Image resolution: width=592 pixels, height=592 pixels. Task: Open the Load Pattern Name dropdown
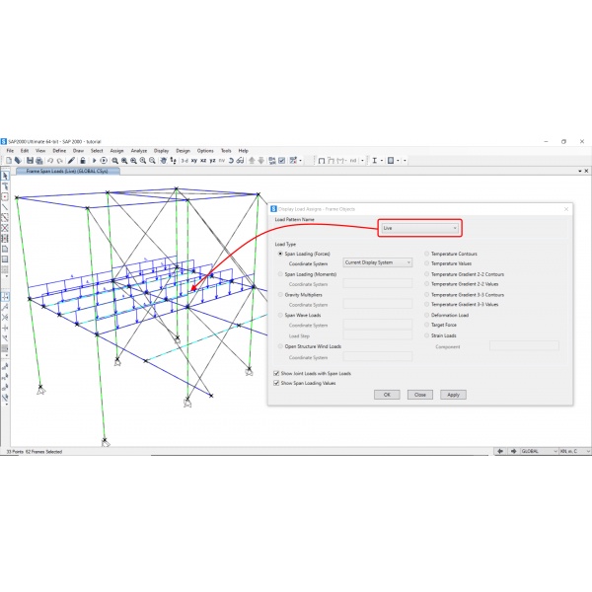tap(420, 228)
